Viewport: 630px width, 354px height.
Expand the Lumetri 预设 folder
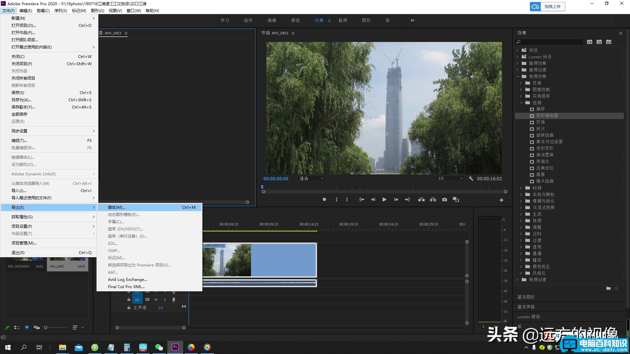pyautogui.click(x=517, y=57)
